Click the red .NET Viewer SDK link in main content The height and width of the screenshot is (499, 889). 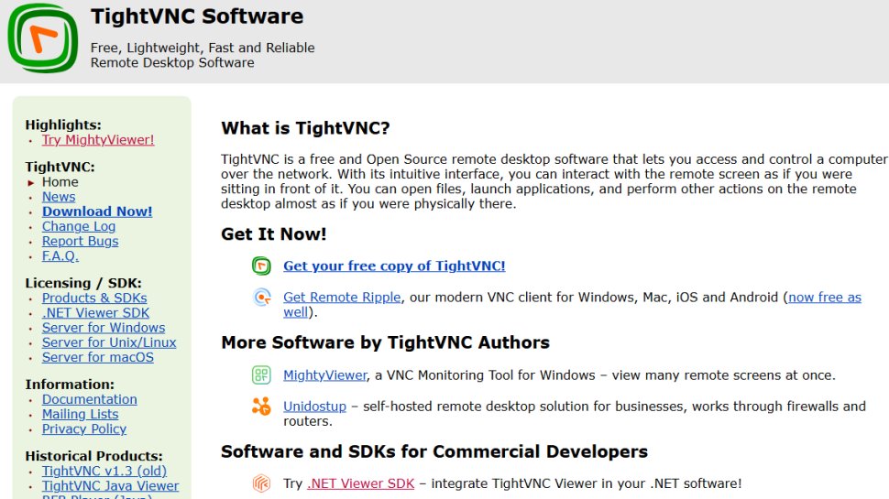(360, 483)
